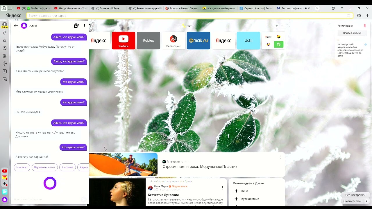Open YouTube shortcut in bottom sidebar

(x=5, y=171)
